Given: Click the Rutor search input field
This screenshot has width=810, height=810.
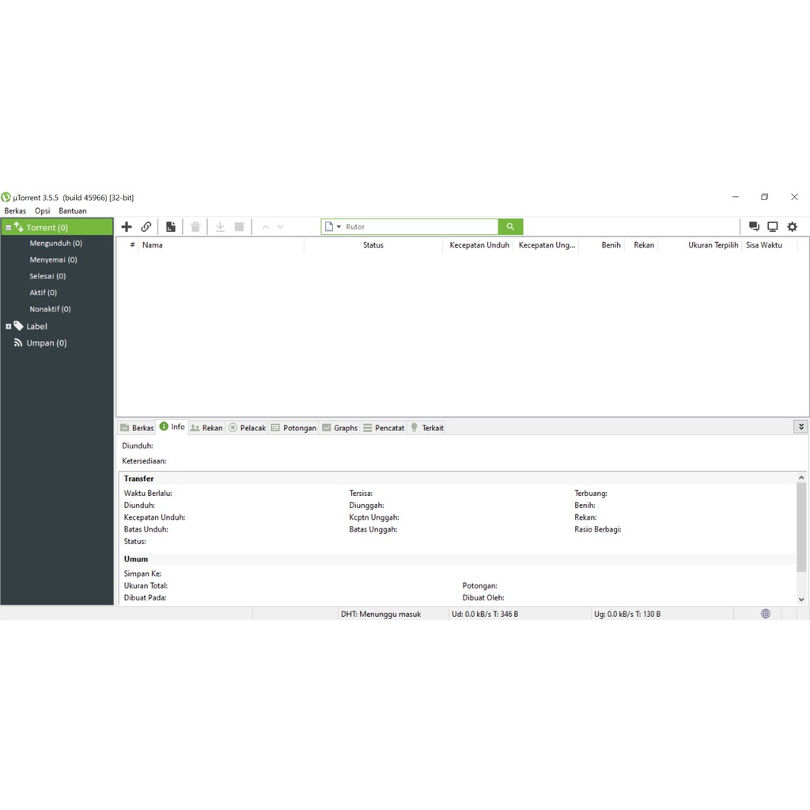Looking at the screenshot, I should tap(419, 227).
